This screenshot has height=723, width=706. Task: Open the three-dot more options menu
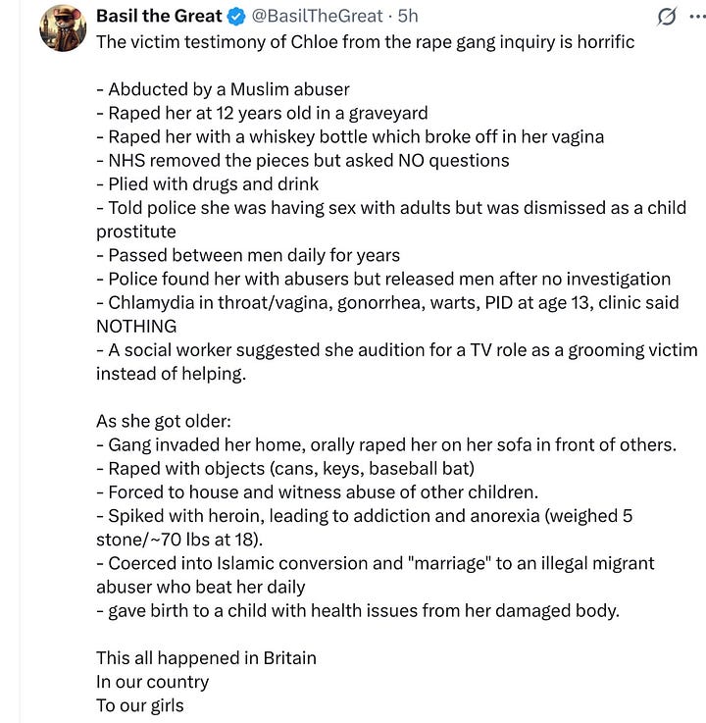point(698,17)
